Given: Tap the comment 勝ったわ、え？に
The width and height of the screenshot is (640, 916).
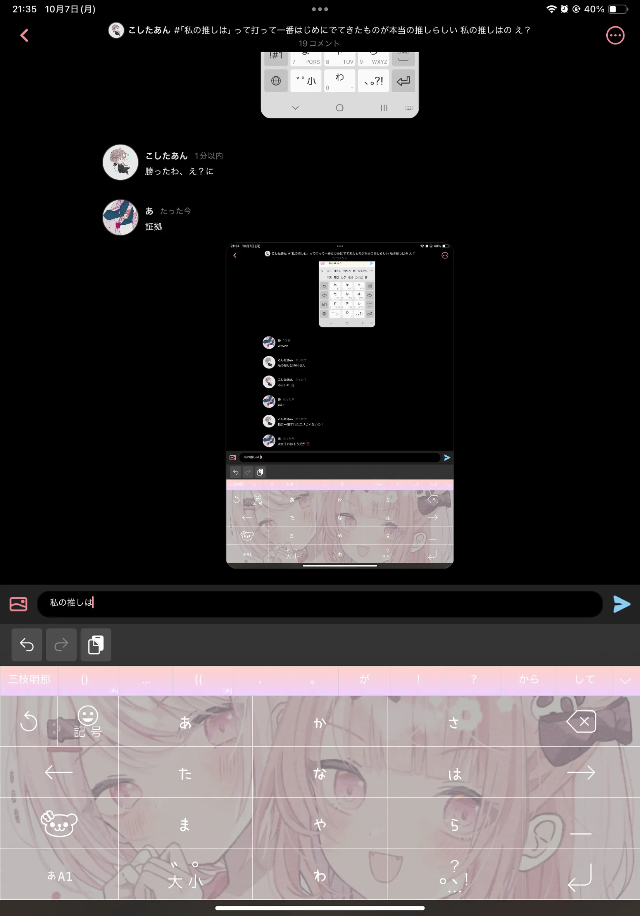Looking at the screenshot, I should click(x=179, y=171).
